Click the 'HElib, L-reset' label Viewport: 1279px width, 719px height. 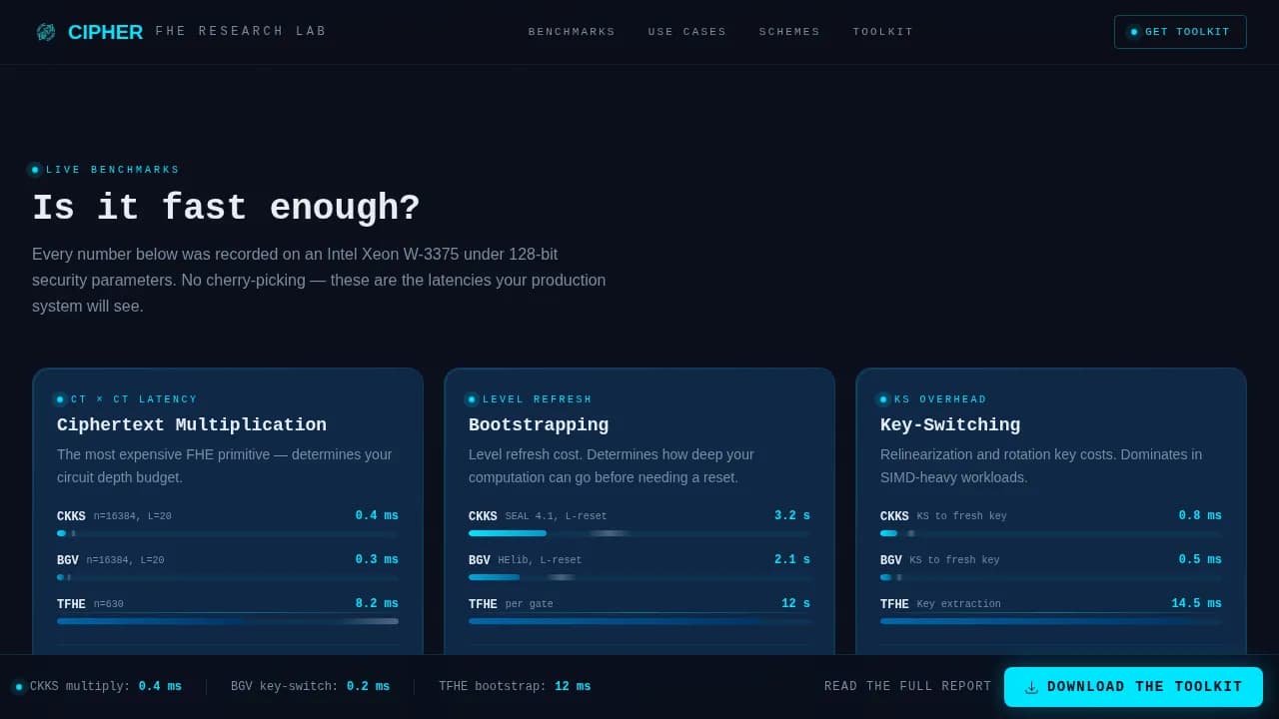click(540, 561)
